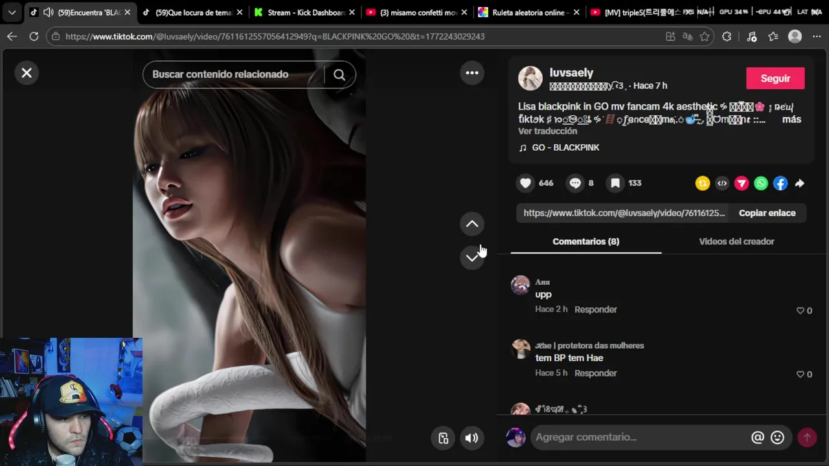Image resolution: width=829 pixels, height=466 pixels.
Task: Click the browser address bar URL
Action: click(x=275, y=36)
